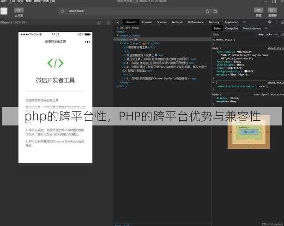The image size is (284, 226).
Task: Click the star bookmark icon
Action: click(207, 12)
